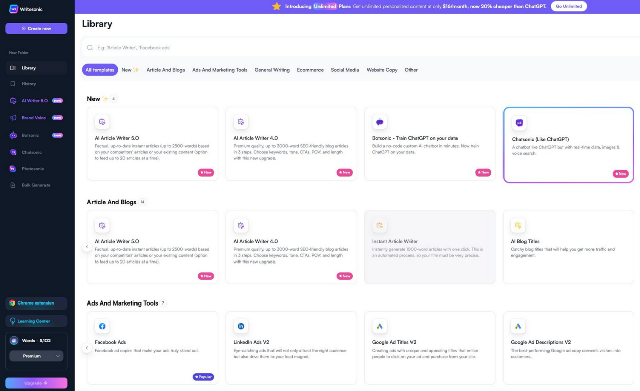Switch to the Article And Blogs tab
This screenshot has height=391, width=640.
[x=165, y=70]
